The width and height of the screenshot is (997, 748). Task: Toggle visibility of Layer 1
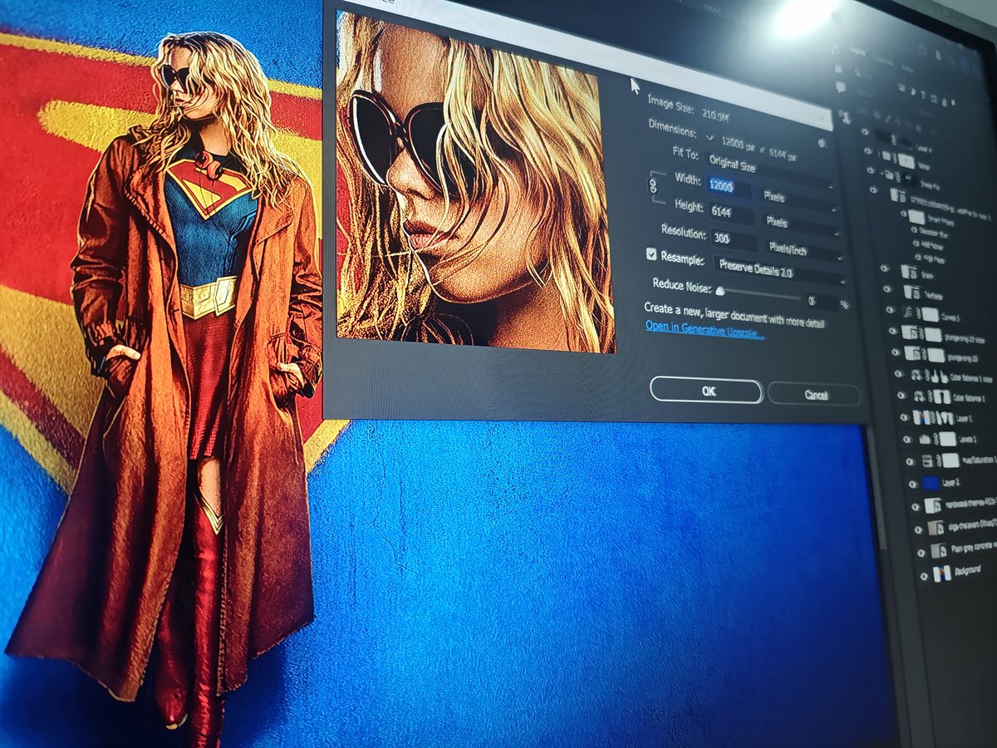904,417
